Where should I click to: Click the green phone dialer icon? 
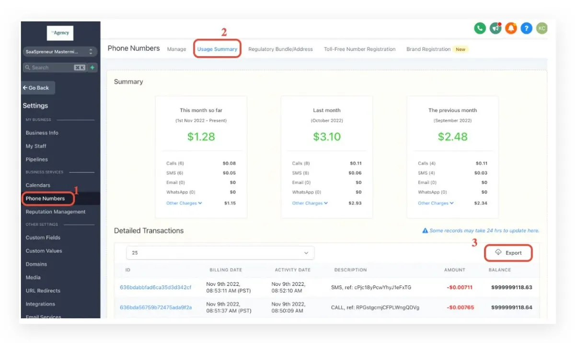pyautogui.click(x=480, y=28)
